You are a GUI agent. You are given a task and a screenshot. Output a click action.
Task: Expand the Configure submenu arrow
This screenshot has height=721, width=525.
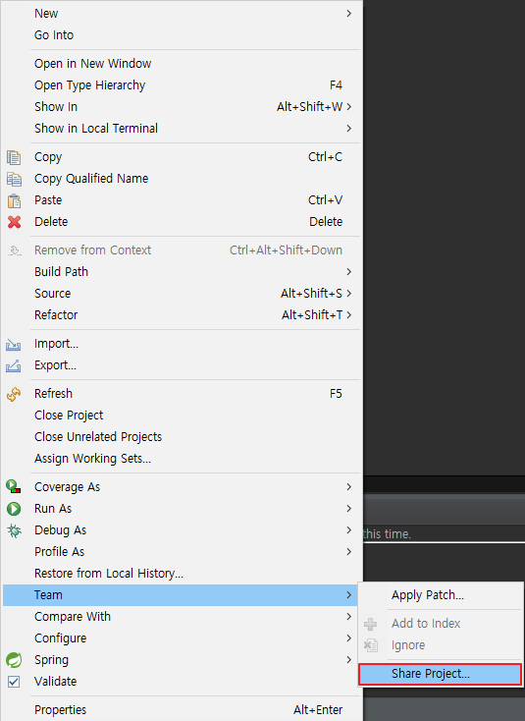pyautogui.click(x=349, y=638)
